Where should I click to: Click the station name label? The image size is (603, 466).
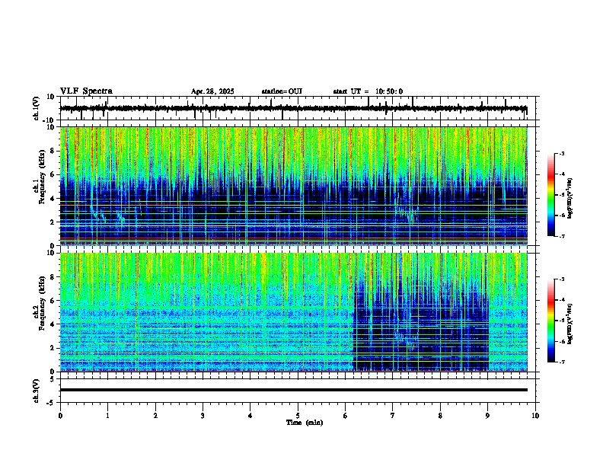282,91
